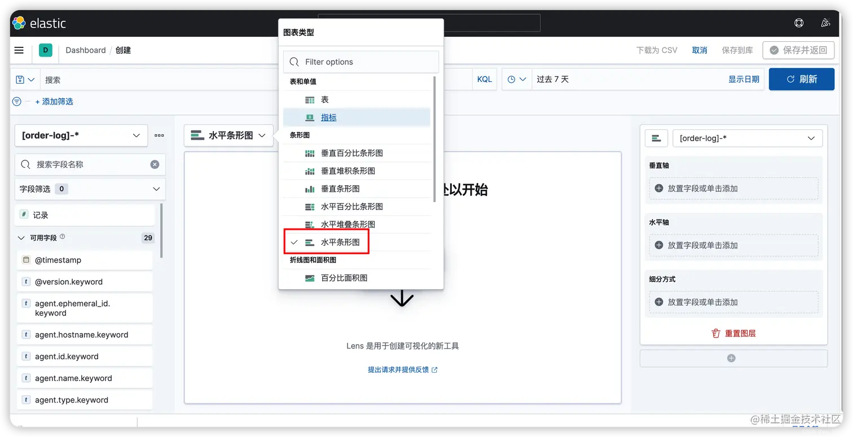Click the alerts icon at top right

click(825, 23)
